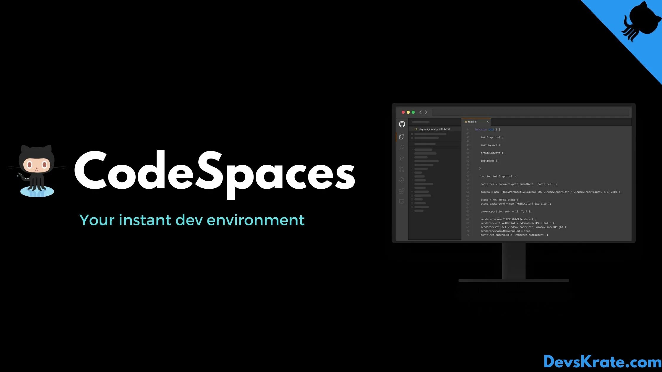Open the Explorer files icon

tap(402, 137)
